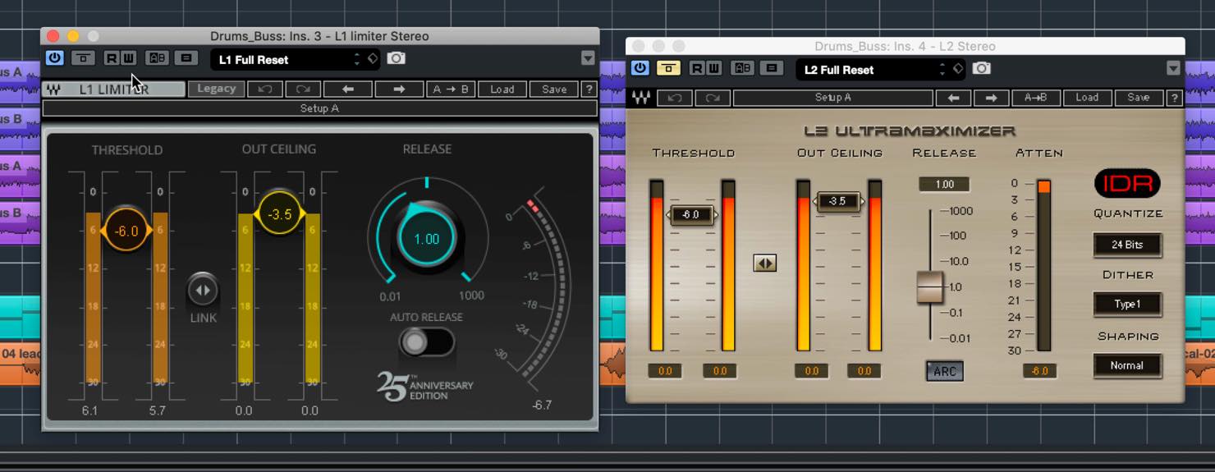The height and width of the screenshot is (472, 1215).
Task: Open the L2 Stereo window functions menu arrow
Action: tap(1173, 68)
